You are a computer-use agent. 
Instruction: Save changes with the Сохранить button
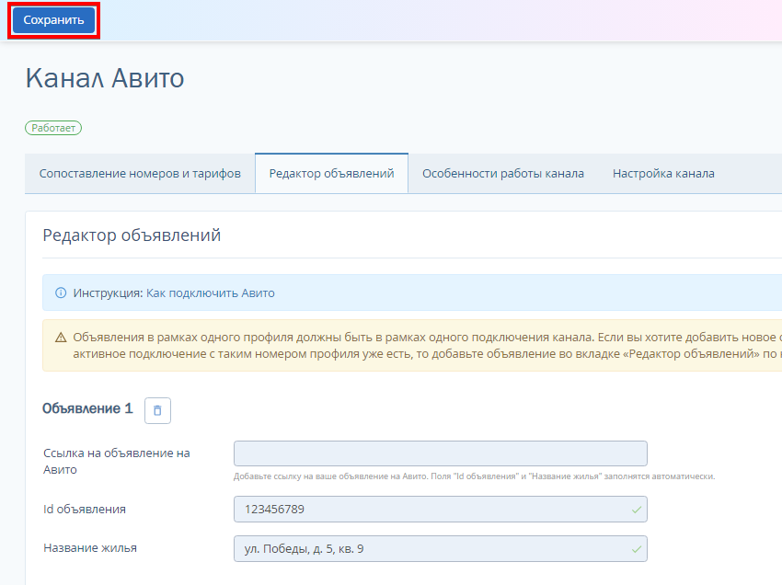(54, 20)
